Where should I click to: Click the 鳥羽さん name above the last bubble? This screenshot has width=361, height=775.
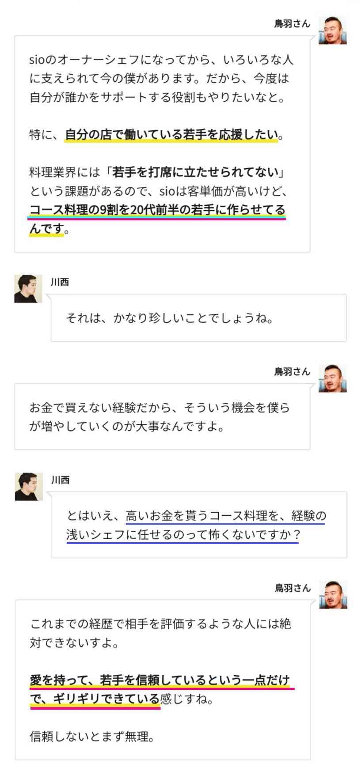(x=293, y=588)
